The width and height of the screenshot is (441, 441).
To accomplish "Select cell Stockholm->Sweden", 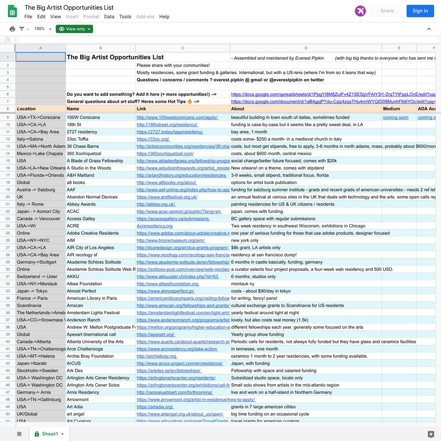I will (41, 371).
